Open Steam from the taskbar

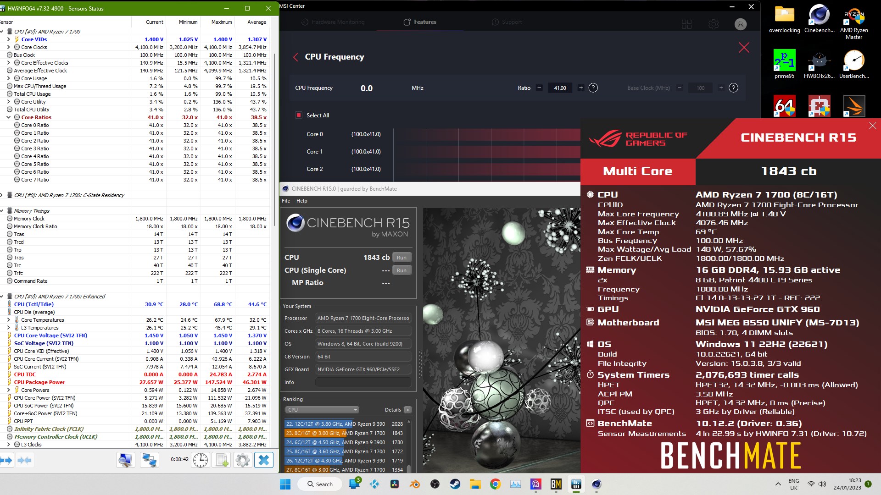pyautogui.click(x=455, y=484)
